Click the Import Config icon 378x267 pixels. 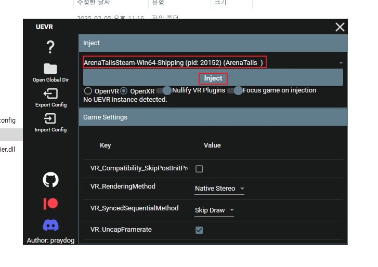click(50, 118)
